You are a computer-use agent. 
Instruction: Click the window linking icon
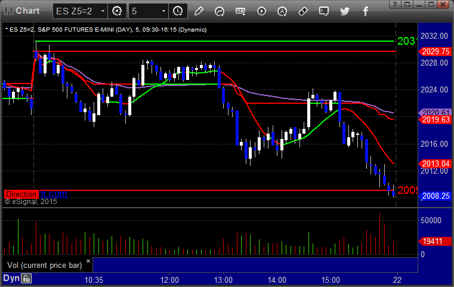303,11
